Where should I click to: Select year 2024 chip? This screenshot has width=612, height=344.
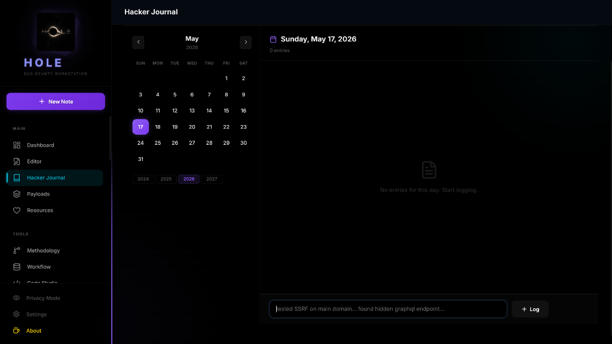tap(143, 179)
